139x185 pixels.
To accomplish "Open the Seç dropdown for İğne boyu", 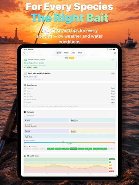I will click(113, 97).
